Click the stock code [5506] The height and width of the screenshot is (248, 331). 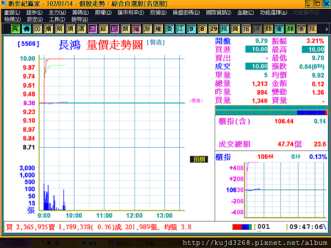pos(29,44)
